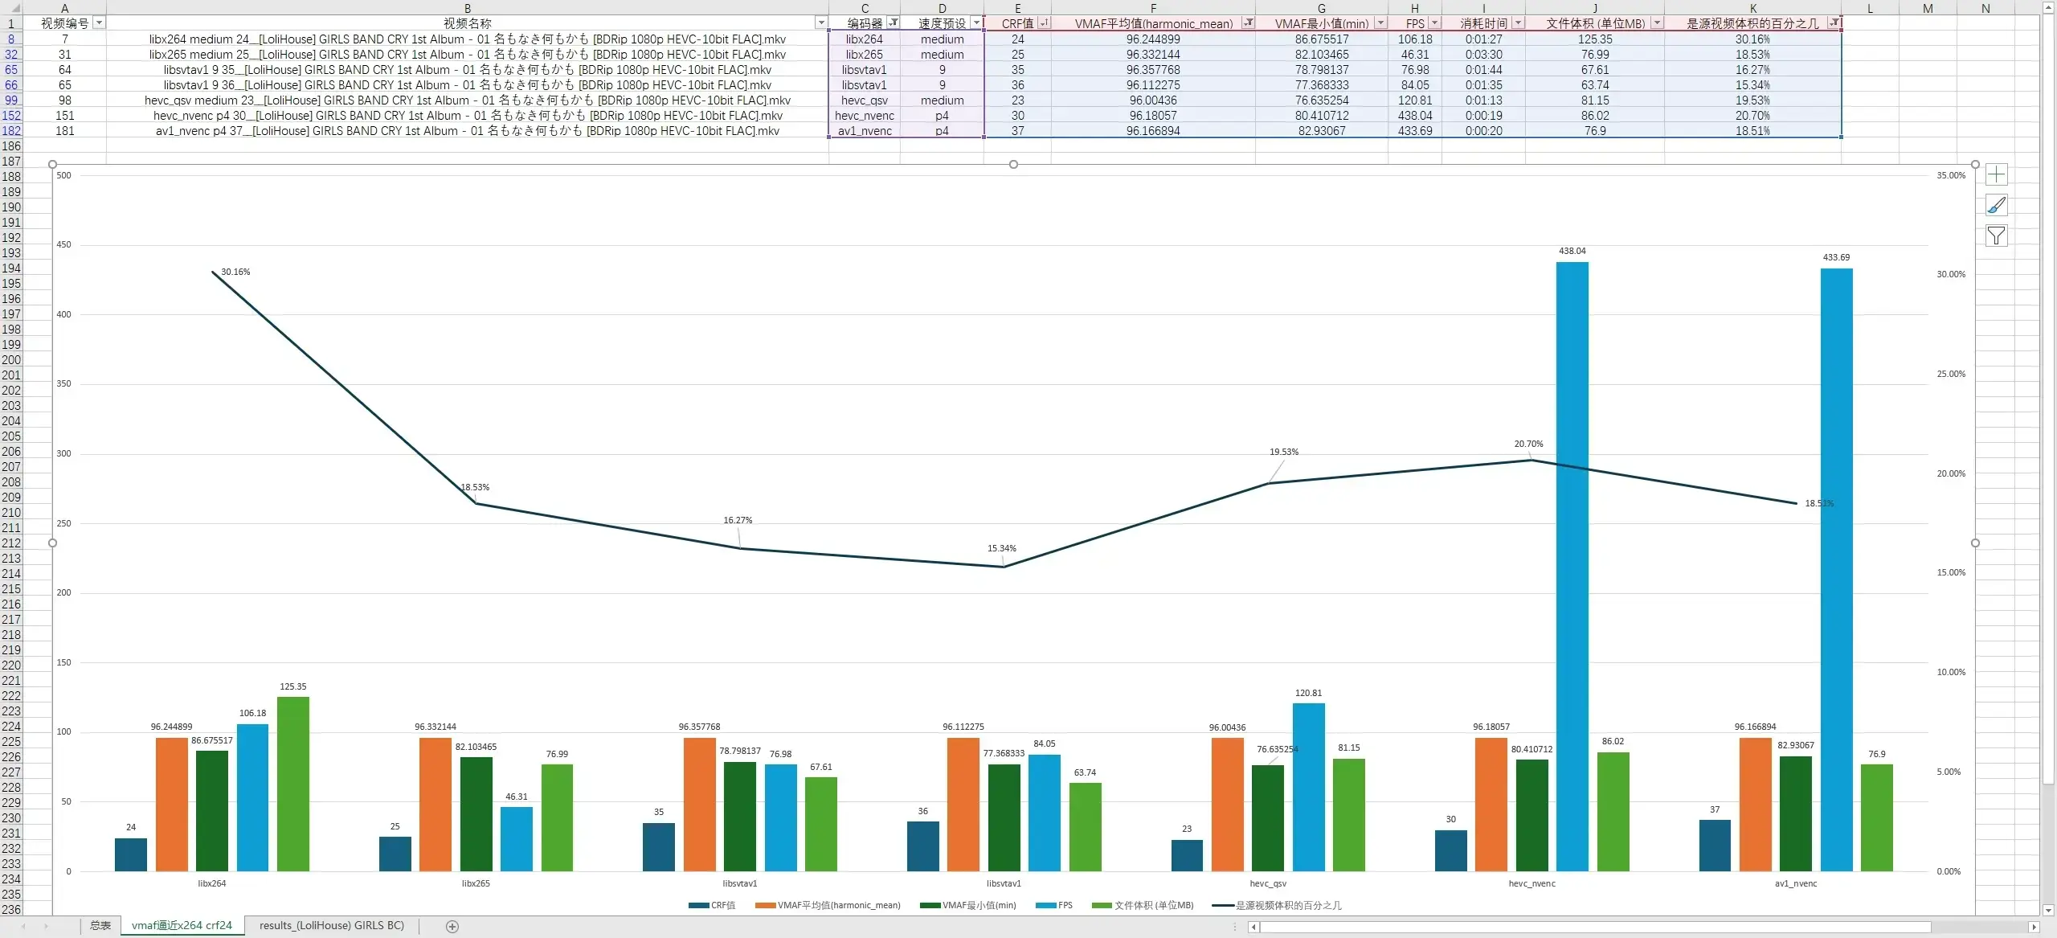Open 编码器 column filter dropdown
This screenshot has height=938, width=2057.
click(x=893, y=23)
